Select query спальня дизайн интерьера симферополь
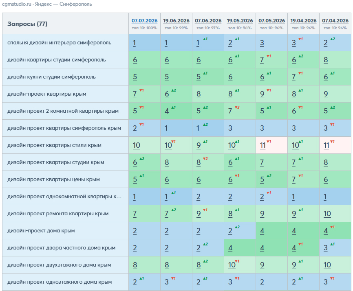The height and width of the screenshot is (291, 353). [59, 43]
